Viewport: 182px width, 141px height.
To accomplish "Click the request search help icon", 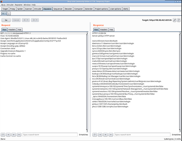I will pos(3,134).
